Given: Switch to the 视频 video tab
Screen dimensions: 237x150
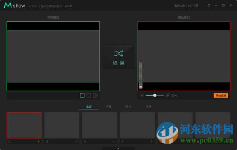Looking at the screenshot, I should click(x=88, y=107).
